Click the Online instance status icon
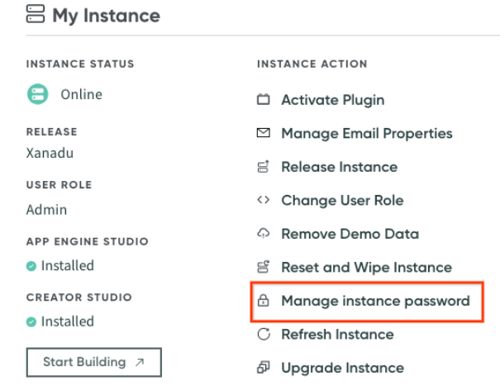 coord(38,94)
